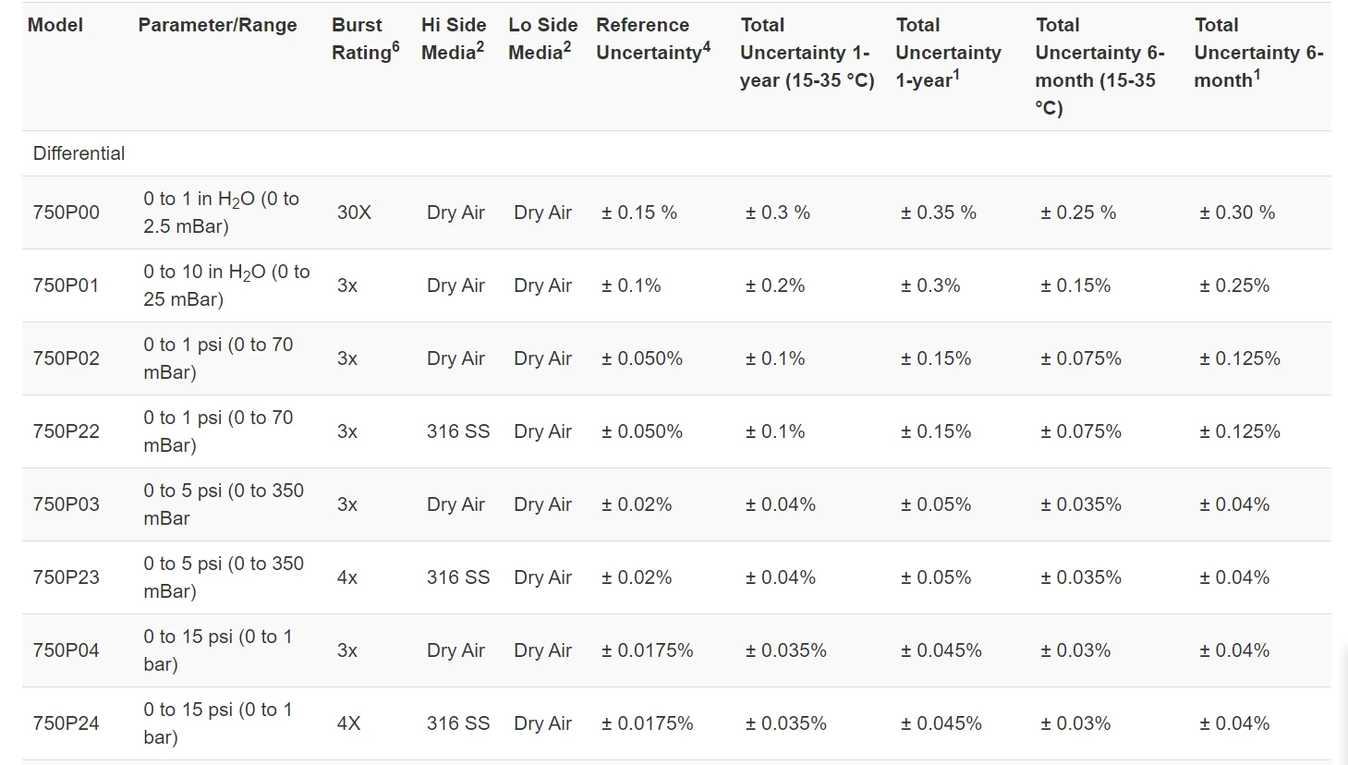Click the Model column header
Image resolution: width=1348 pixels, height=765 pixels.
[x=55, y=25]
